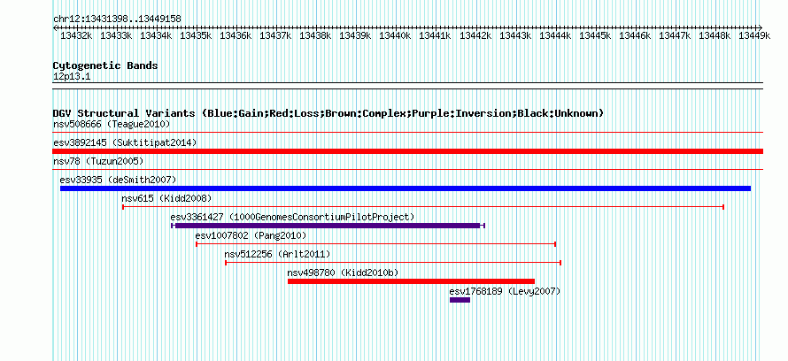Click the 13438k ruler tick label

pos(315,35)
